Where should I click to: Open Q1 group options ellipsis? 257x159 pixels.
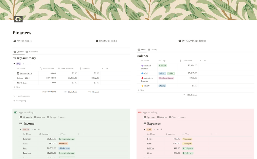pos(27,64)
